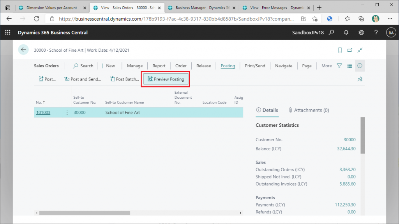
Task: Open the Print/Send action menu
Action: coord(255,66)
